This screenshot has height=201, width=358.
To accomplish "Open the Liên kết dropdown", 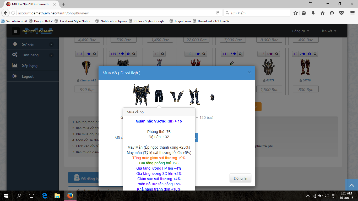I will [x=328, y=31].
